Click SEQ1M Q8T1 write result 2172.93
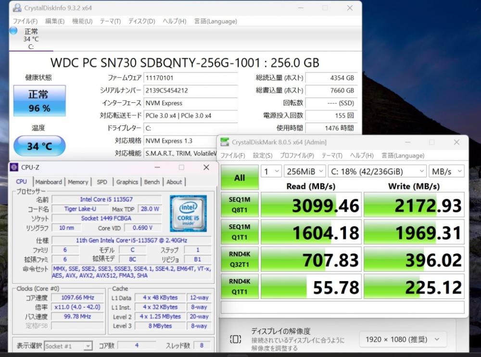Screen dimensions: 481x357 414,205
